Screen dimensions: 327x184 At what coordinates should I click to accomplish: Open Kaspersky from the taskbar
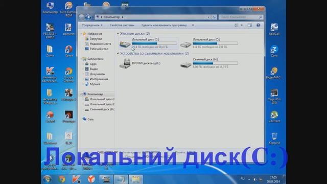coord(76,179)
